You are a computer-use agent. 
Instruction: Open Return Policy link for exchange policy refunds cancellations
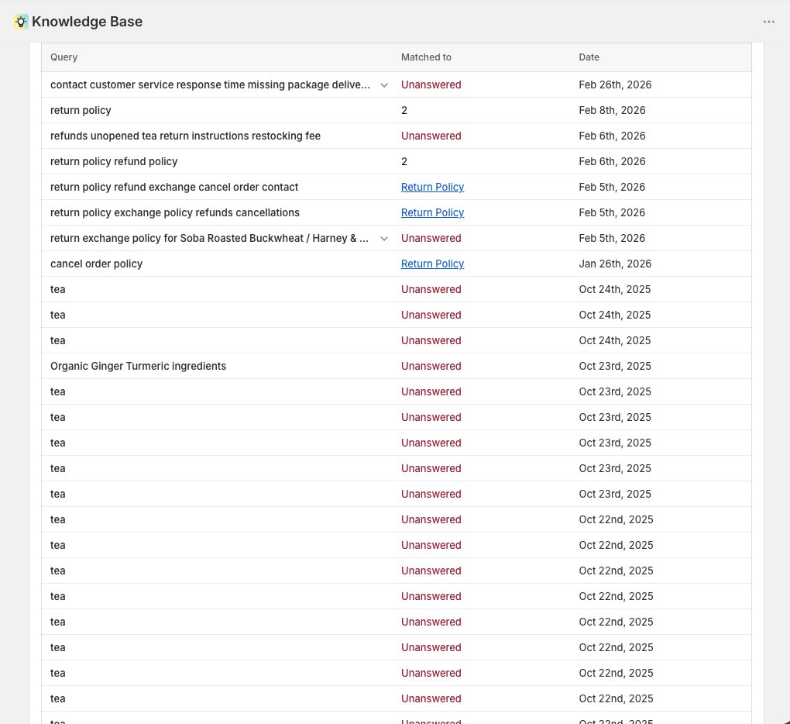coord(432,212)
